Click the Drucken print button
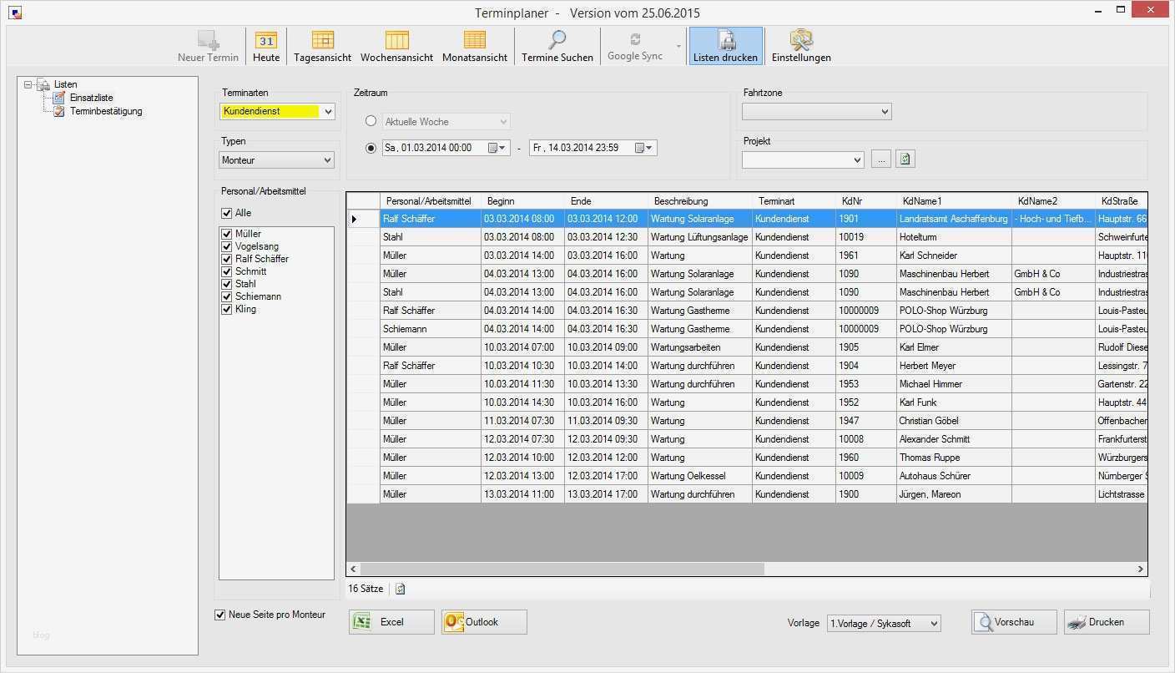 1107,622
